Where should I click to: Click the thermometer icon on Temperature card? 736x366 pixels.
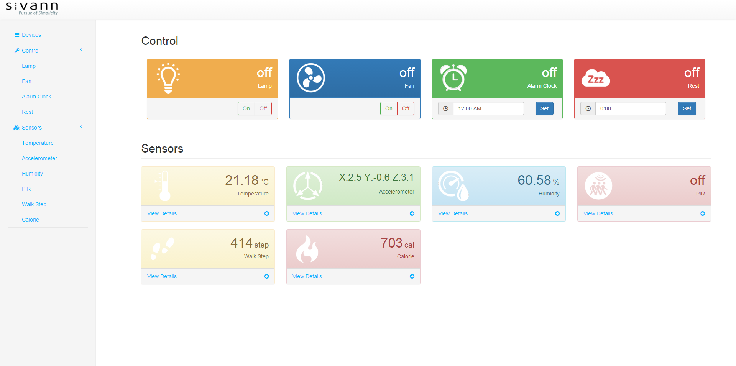tap(164, 186)
